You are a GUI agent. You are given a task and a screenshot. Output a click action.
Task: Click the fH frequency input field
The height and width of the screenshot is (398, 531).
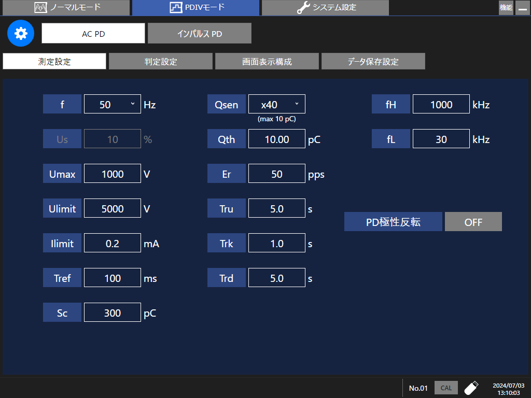point(441,104)
